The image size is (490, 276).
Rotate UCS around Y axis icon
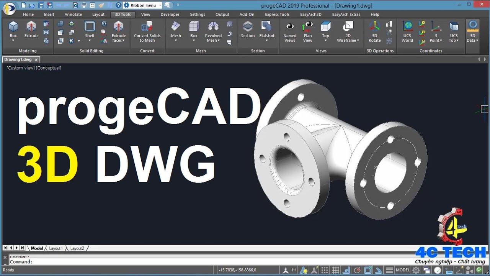tap(421, 33)
